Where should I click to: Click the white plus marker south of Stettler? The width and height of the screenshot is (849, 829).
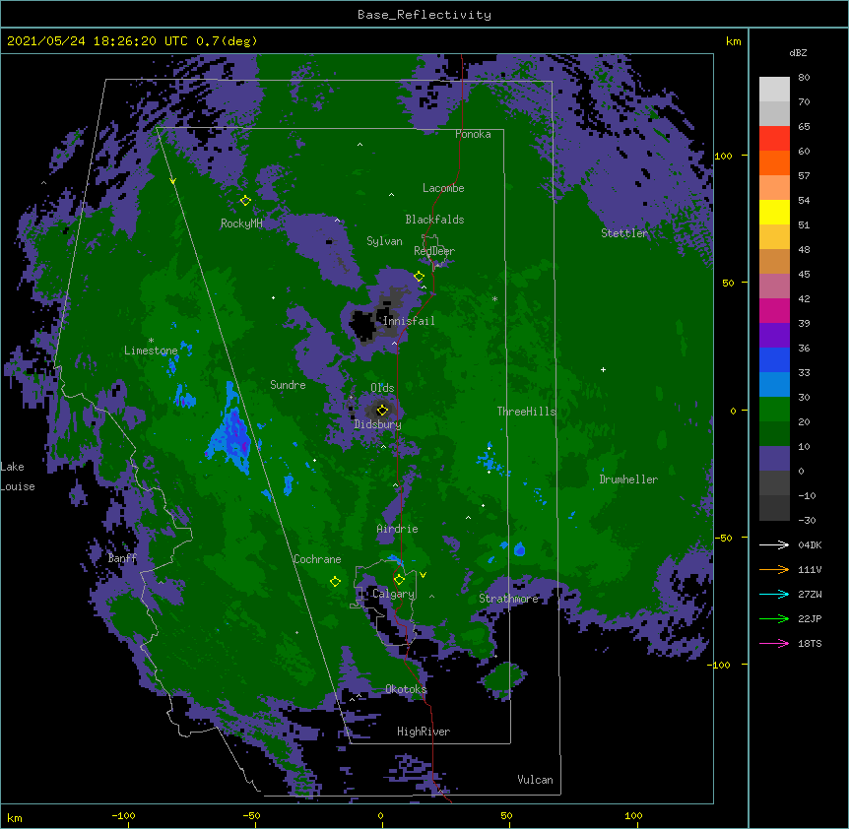point(603,369)
